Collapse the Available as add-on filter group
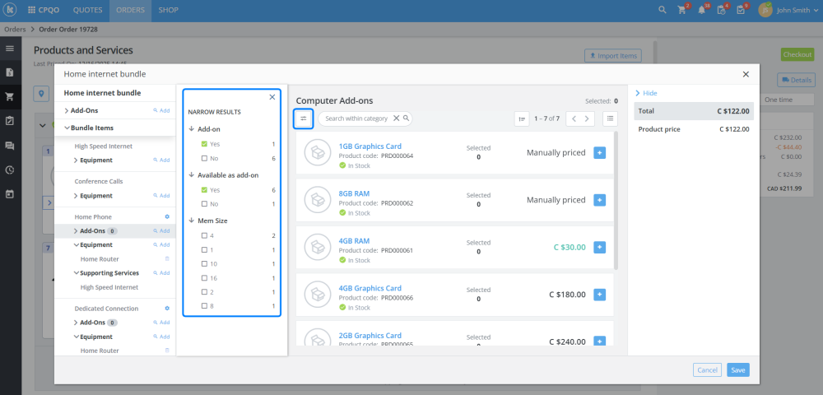 (192, 174)
